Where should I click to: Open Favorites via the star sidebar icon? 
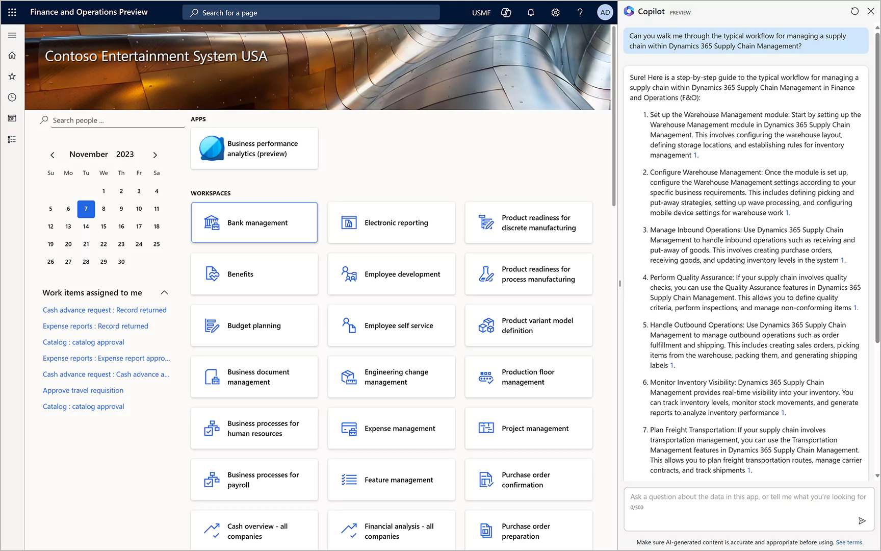click(12, 76)
